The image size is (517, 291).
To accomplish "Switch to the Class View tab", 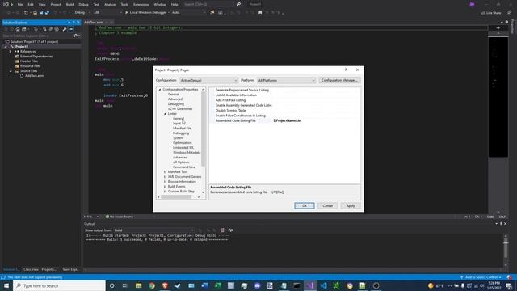I will point(31,269).
